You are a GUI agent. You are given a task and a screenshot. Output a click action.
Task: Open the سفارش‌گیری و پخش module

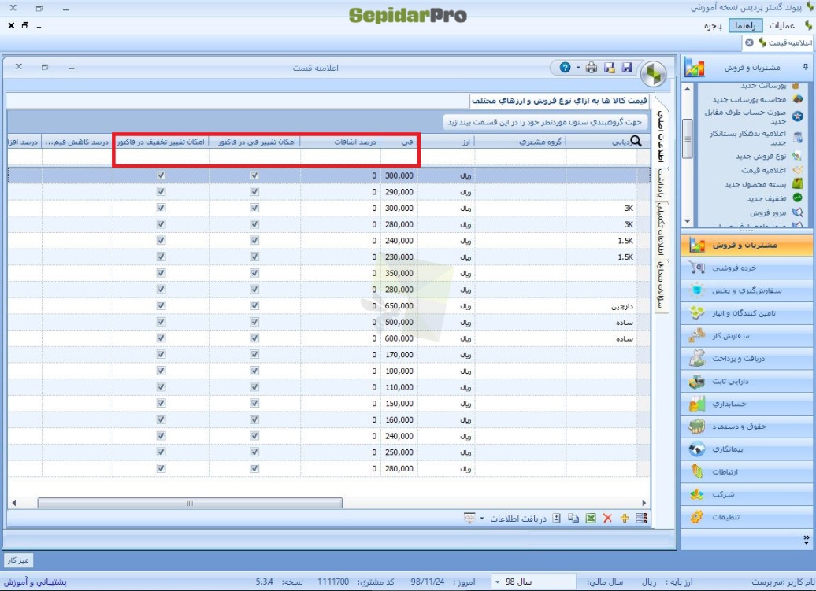[x=746, y=290]
